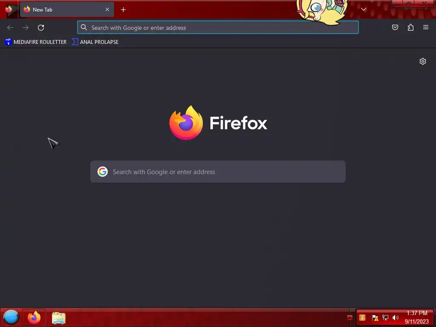The height and width of the screenshot is (327, 436).
Task: Focus the center Google search box
Action: click(218, 172)
